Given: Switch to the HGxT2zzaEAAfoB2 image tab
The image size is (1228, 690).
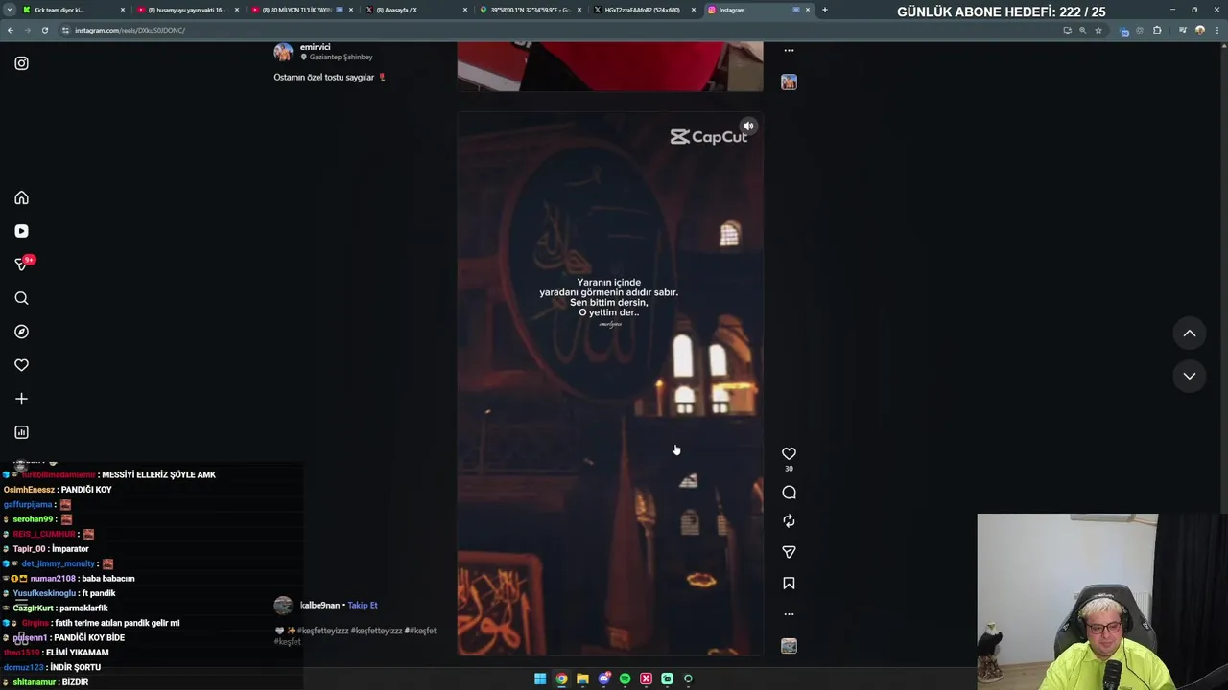Looking at the screenshot, I should (x=644, y=10).
